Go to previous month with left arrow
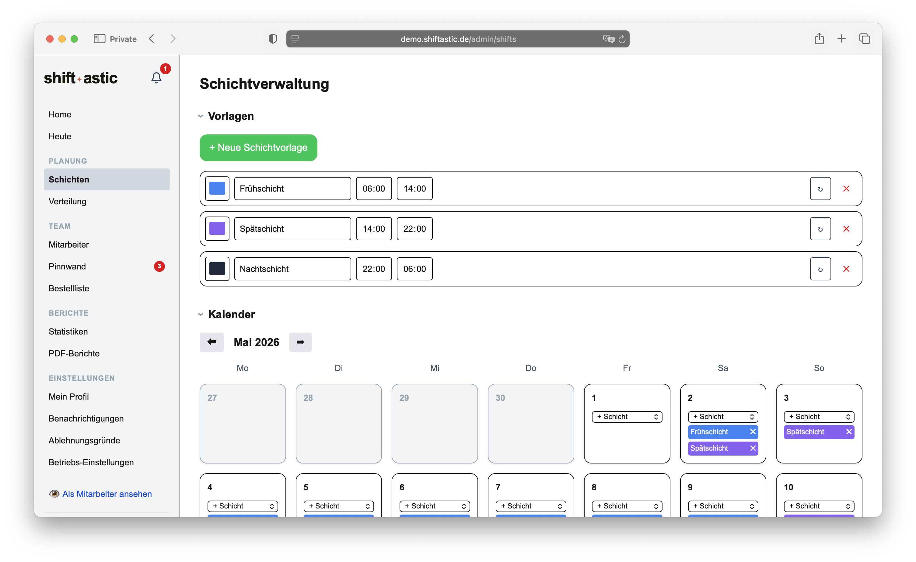The width and height of the screenshot is (916, 562). [212, 342]
